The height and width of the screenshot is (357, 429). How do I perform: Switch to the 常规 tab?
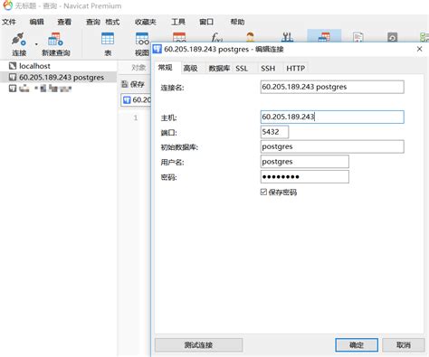166,68
